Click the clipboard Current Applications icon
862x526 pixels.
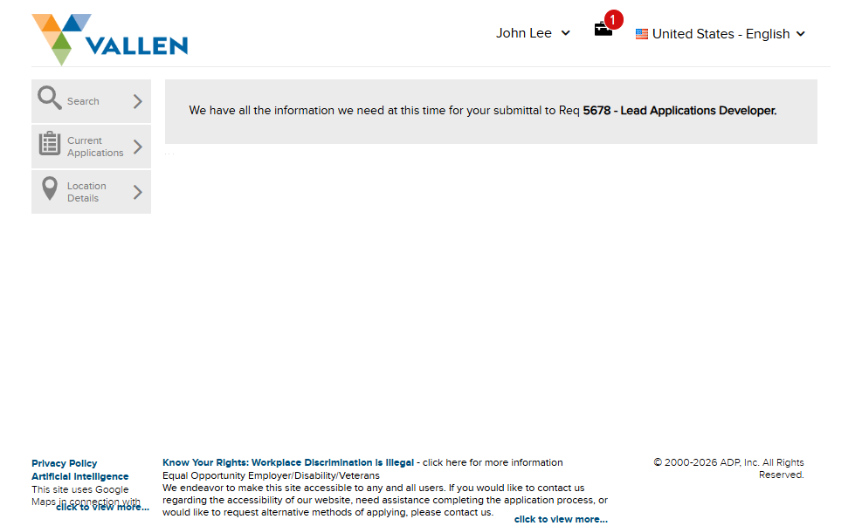[x=50, y=144]
